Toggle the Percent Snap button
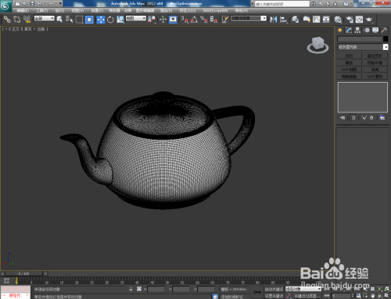 tap(204, 20)
